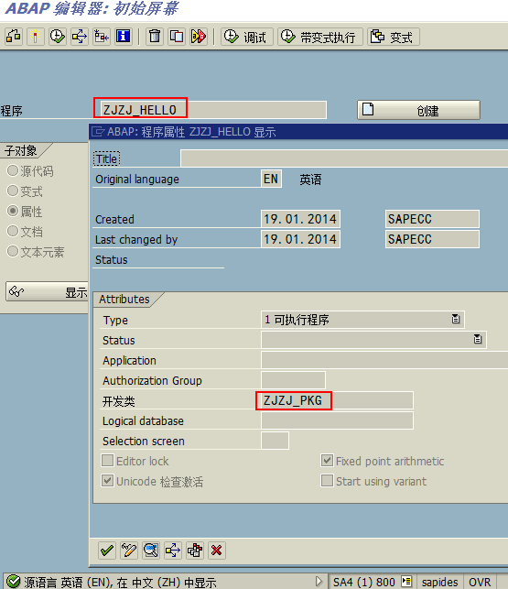The height and width of the screenshot is (589, 508).
Task: Click the execute (clock with check) icon next to the wand
Action: coord(58,37)
